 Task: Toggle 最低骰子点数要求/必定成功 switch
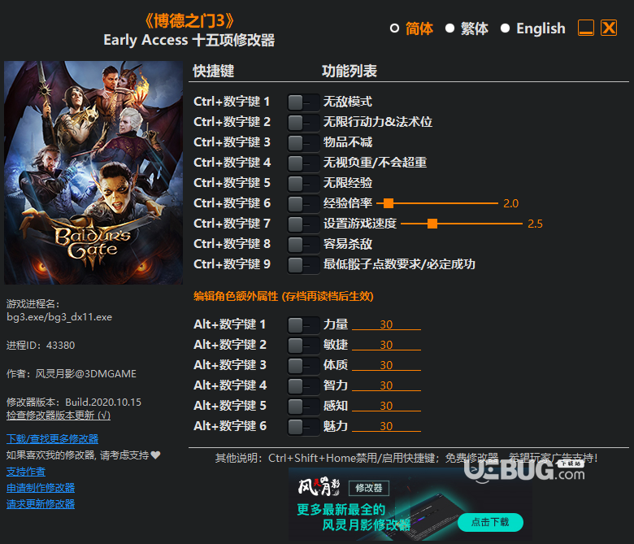pos(303,265)
